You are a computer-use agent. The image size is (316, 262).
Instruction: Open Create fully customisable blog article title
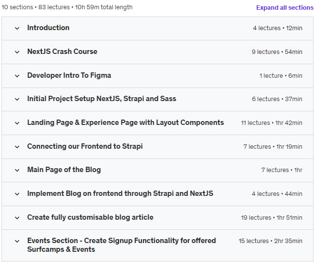(90, 217)
